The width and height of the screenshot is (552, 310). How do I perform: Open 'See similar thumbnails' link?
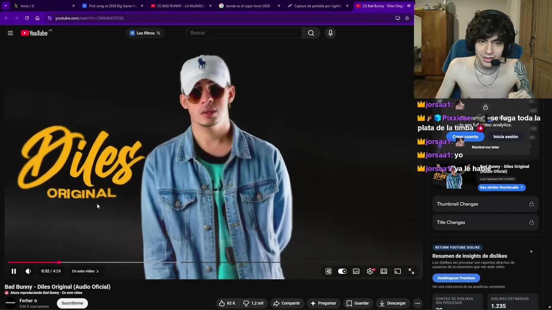(502, 187)
